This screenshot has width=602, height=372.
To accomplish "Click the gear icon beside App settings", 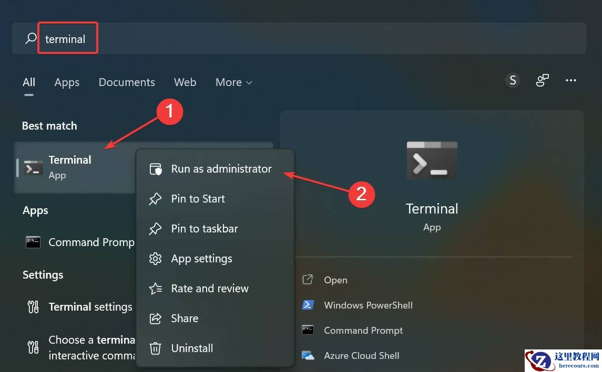I will pyautogui.click(x=155, y=259).
